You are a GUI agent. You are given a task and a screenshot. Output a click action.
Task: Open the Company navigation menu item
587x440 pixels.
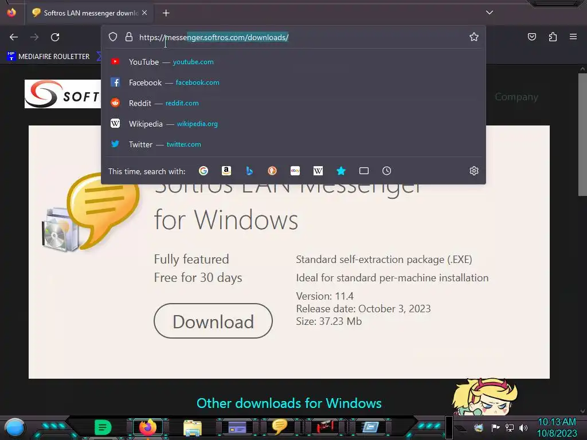516,97
